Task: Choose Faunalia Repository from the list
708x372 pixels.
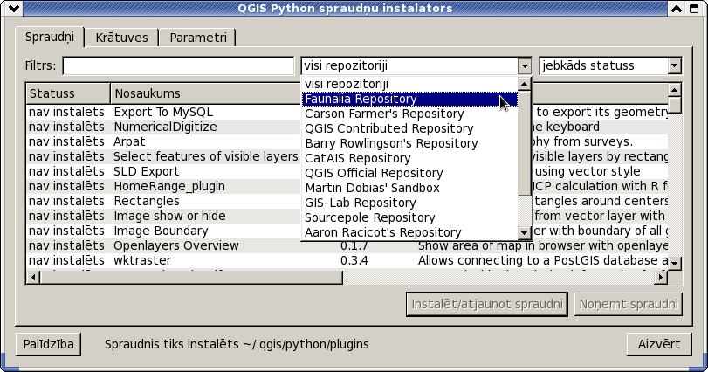Action: 410,99
